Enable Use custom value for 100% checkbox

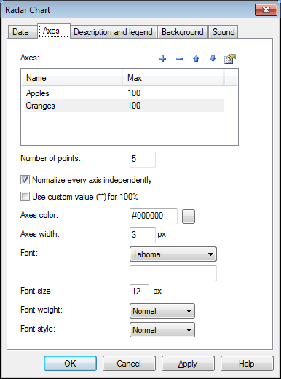tap(25, 197)
